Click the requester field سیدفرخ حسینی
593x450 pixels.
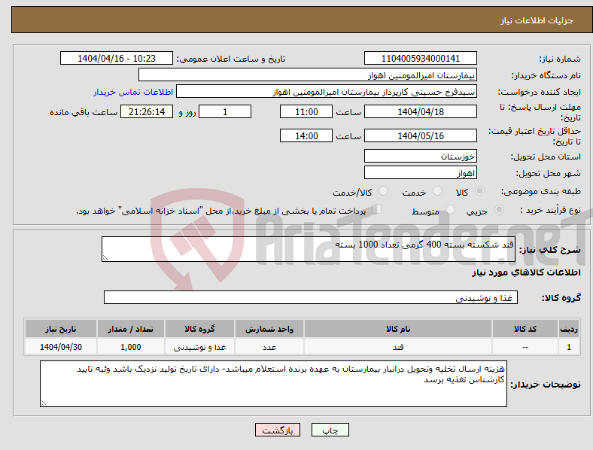[x=327, y=92]
